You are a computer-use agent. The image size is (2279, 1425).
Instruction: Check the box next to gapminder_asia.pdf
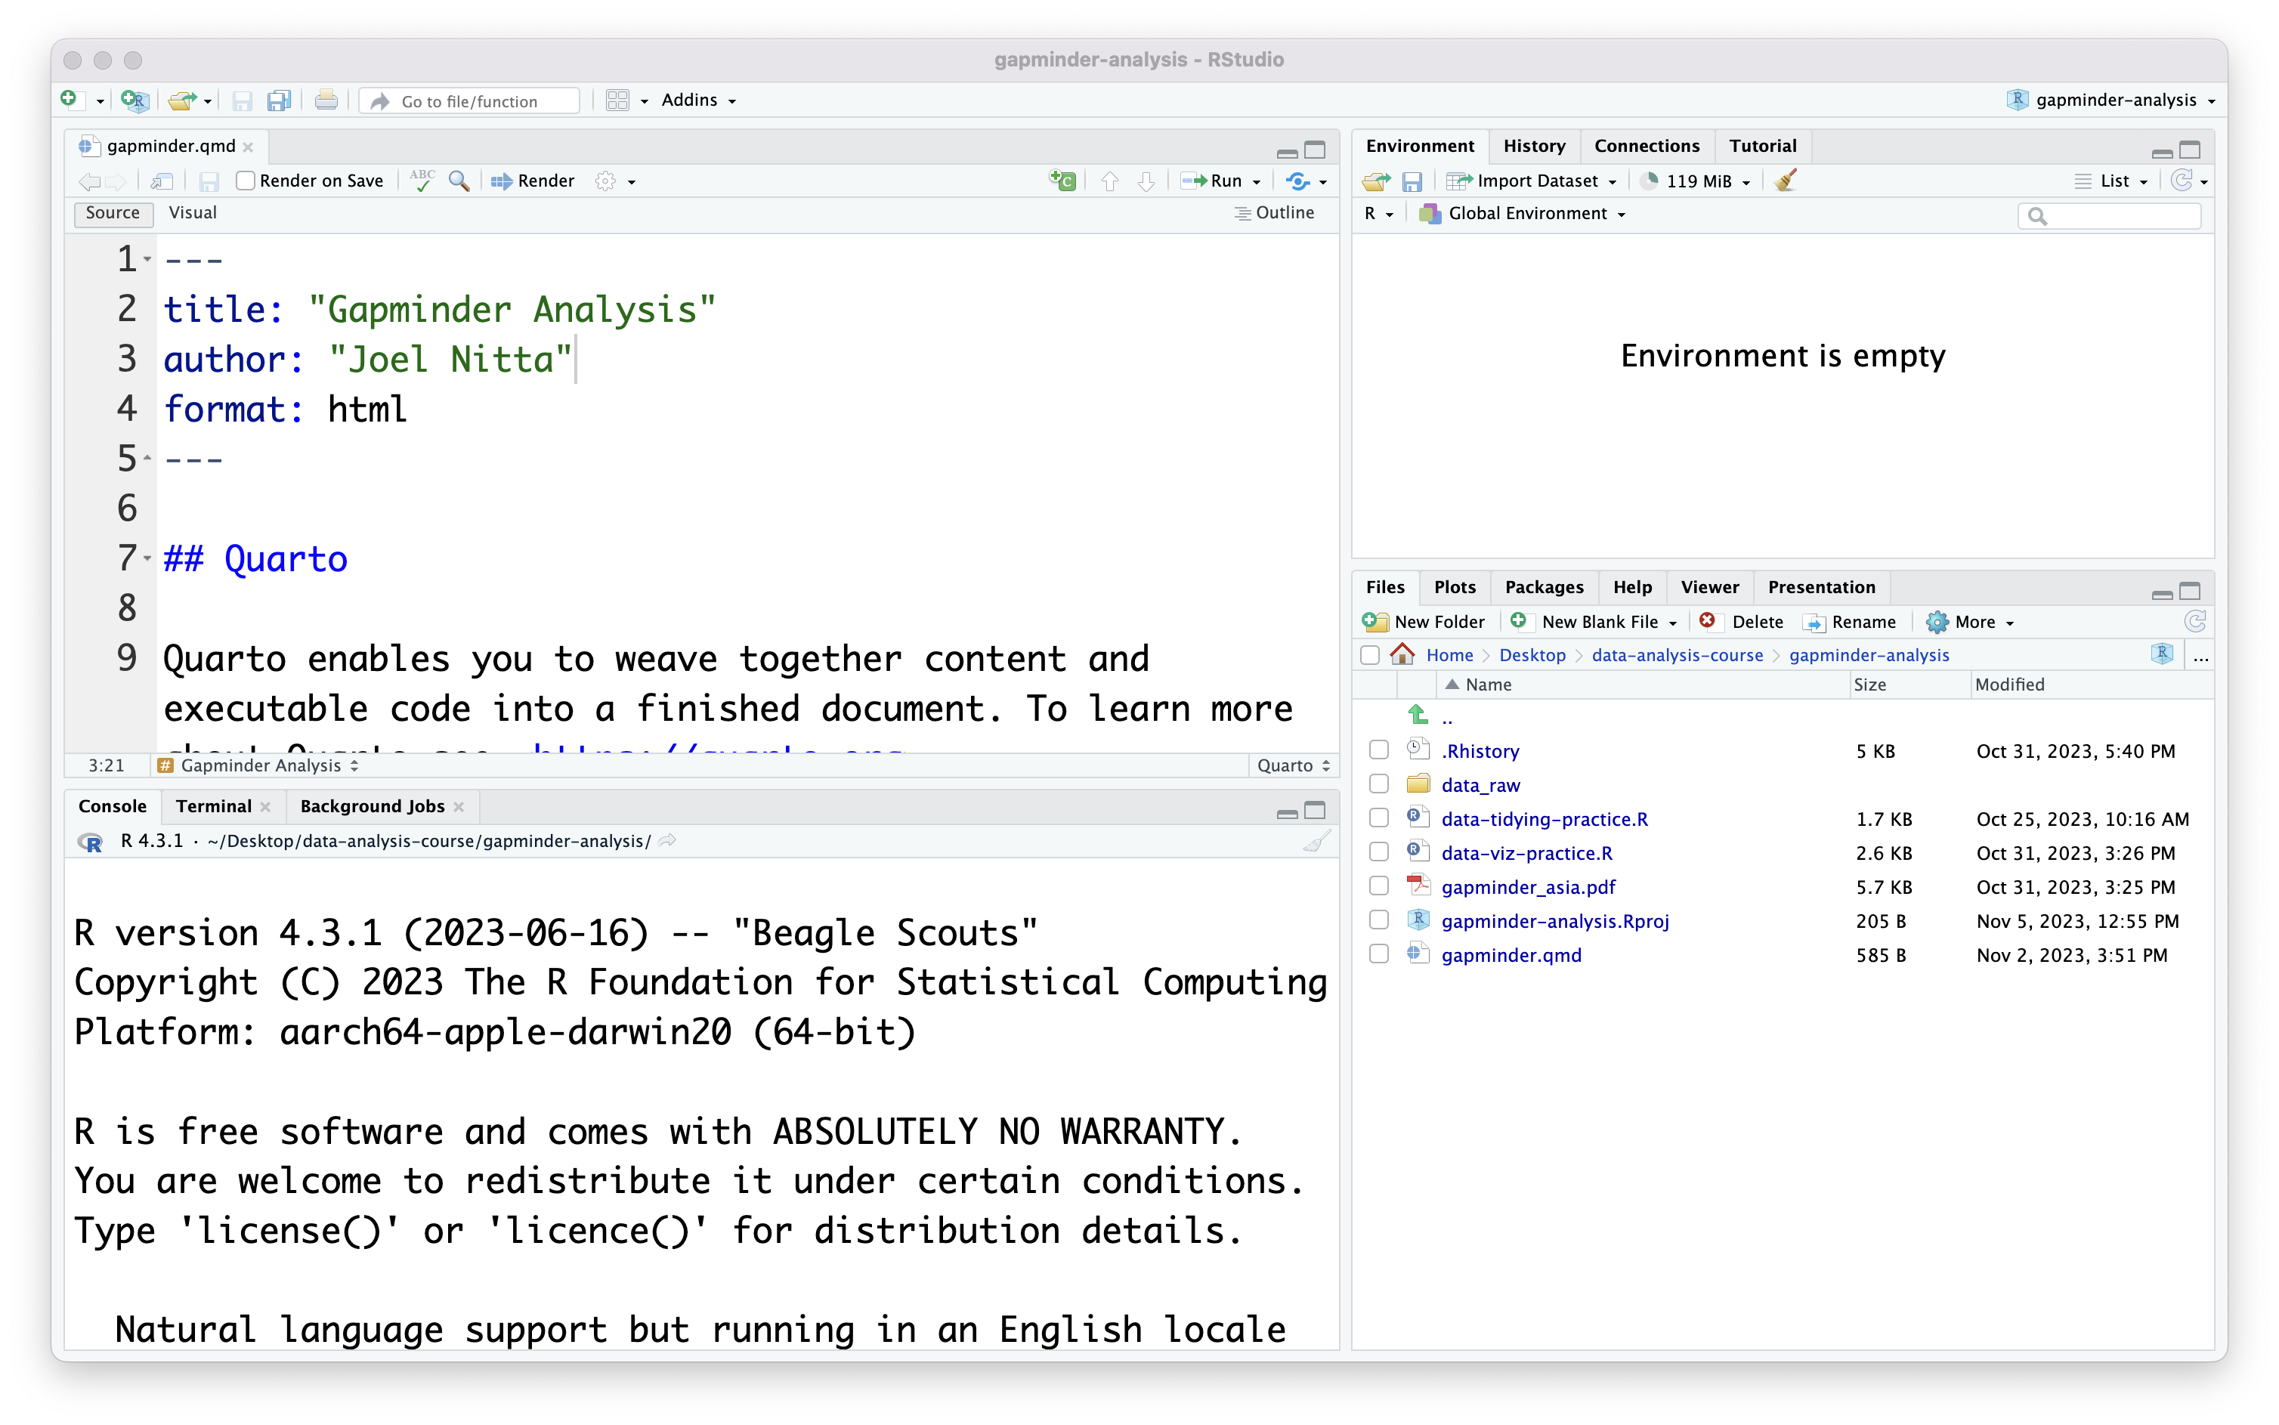click(x=1379, y=887)
